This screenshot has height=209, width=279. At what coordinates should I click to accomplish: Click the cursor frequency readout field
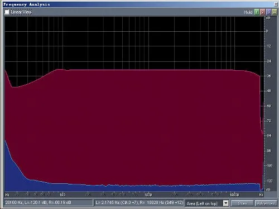48,203
